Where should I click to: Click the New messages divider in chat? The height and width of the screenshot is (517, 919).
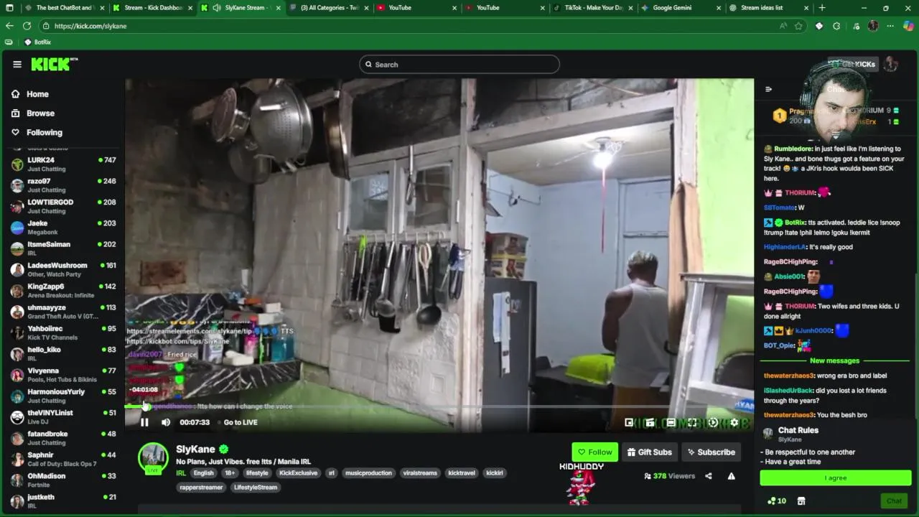pos(834,361)
